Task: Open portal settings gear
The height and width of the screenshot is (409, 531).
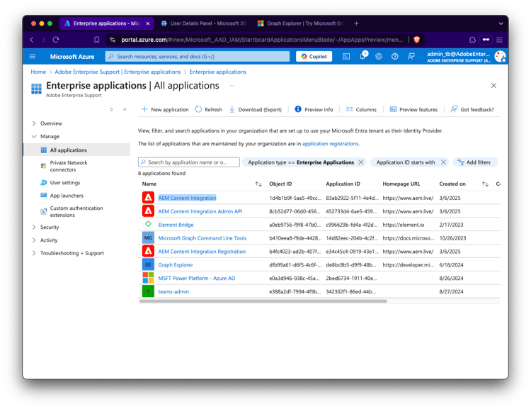Action: 379,56
